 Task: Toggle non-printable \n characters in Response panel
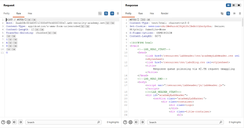pyautogui.click(x=234, y=13)
